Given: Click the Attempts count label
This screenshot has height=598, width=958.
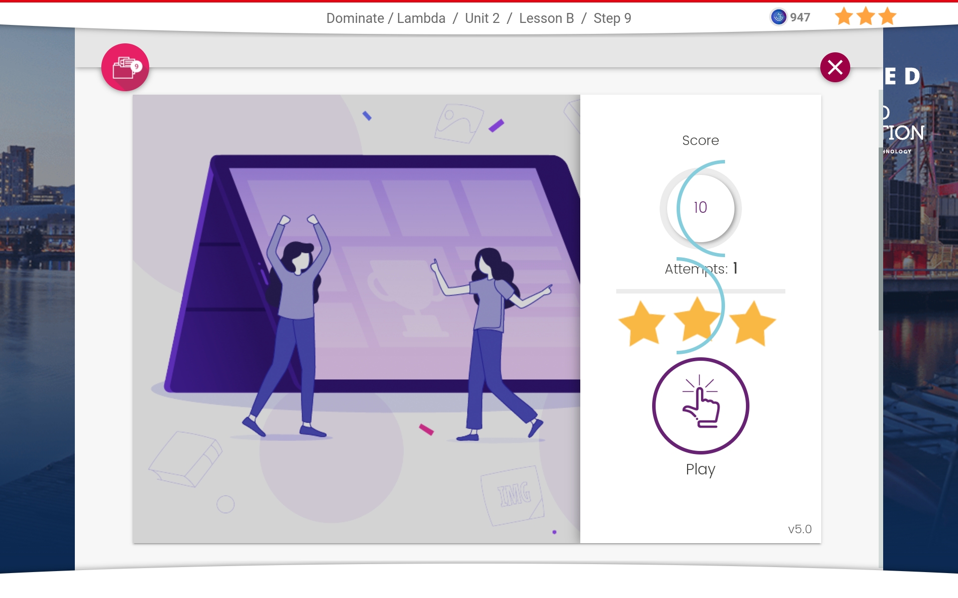Looking at the screenshot, I should click(x=700, y=269).
